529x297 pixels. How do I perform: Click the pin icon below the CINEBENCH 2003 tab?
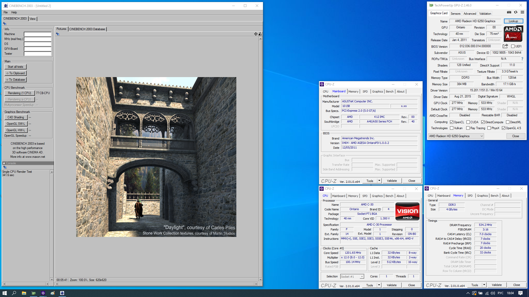tap(5, 24)
